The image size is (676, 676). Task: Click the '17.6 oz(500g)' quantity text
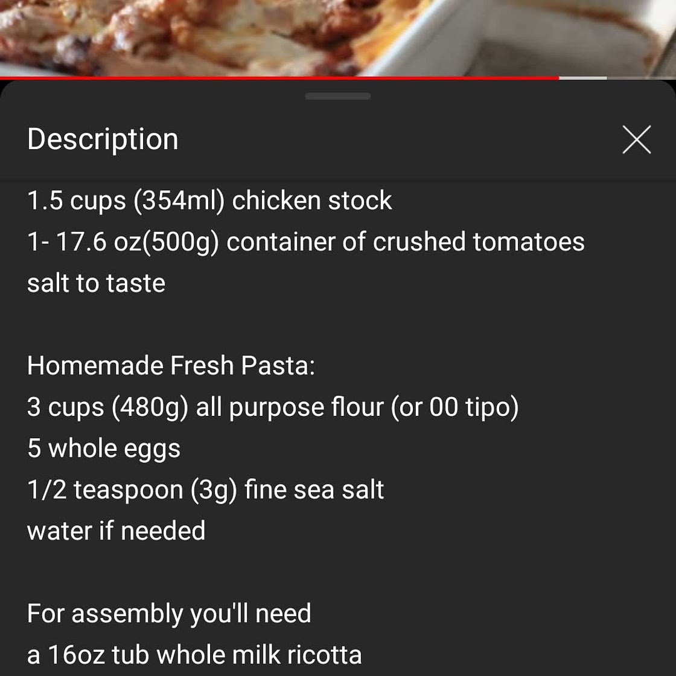click(x=137, y=243)
